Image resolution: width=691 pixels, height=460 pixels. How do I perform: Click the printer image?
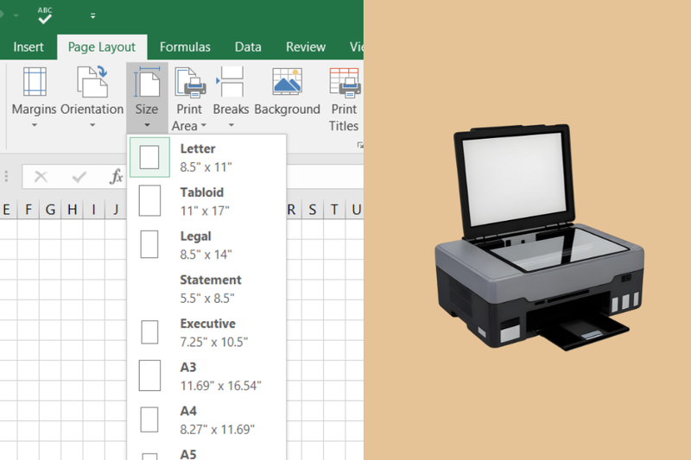pos(539,237)
